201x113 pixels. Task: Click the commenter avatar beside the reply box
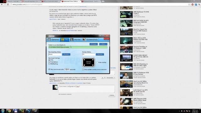(x=55, y=87)
